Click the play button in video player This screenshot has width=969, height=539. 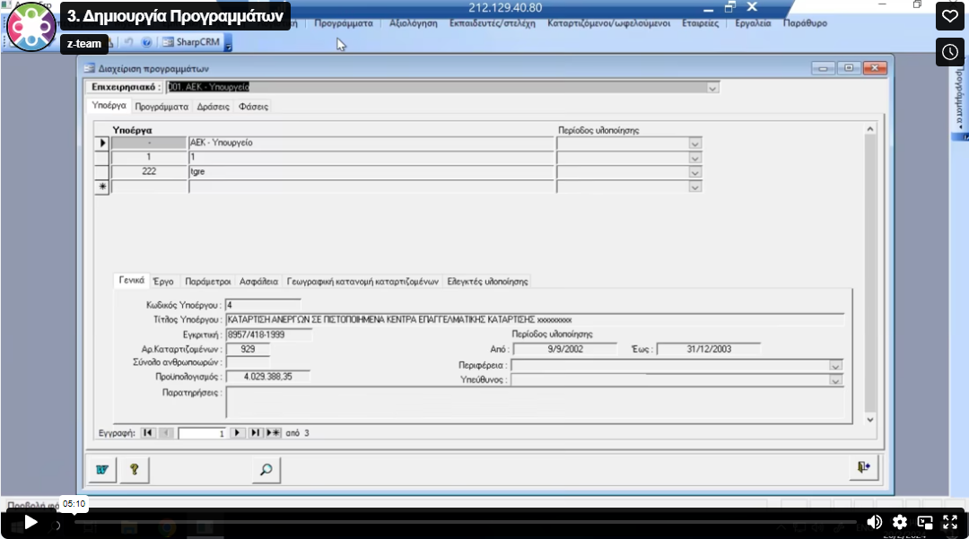[x=31, y=522]
